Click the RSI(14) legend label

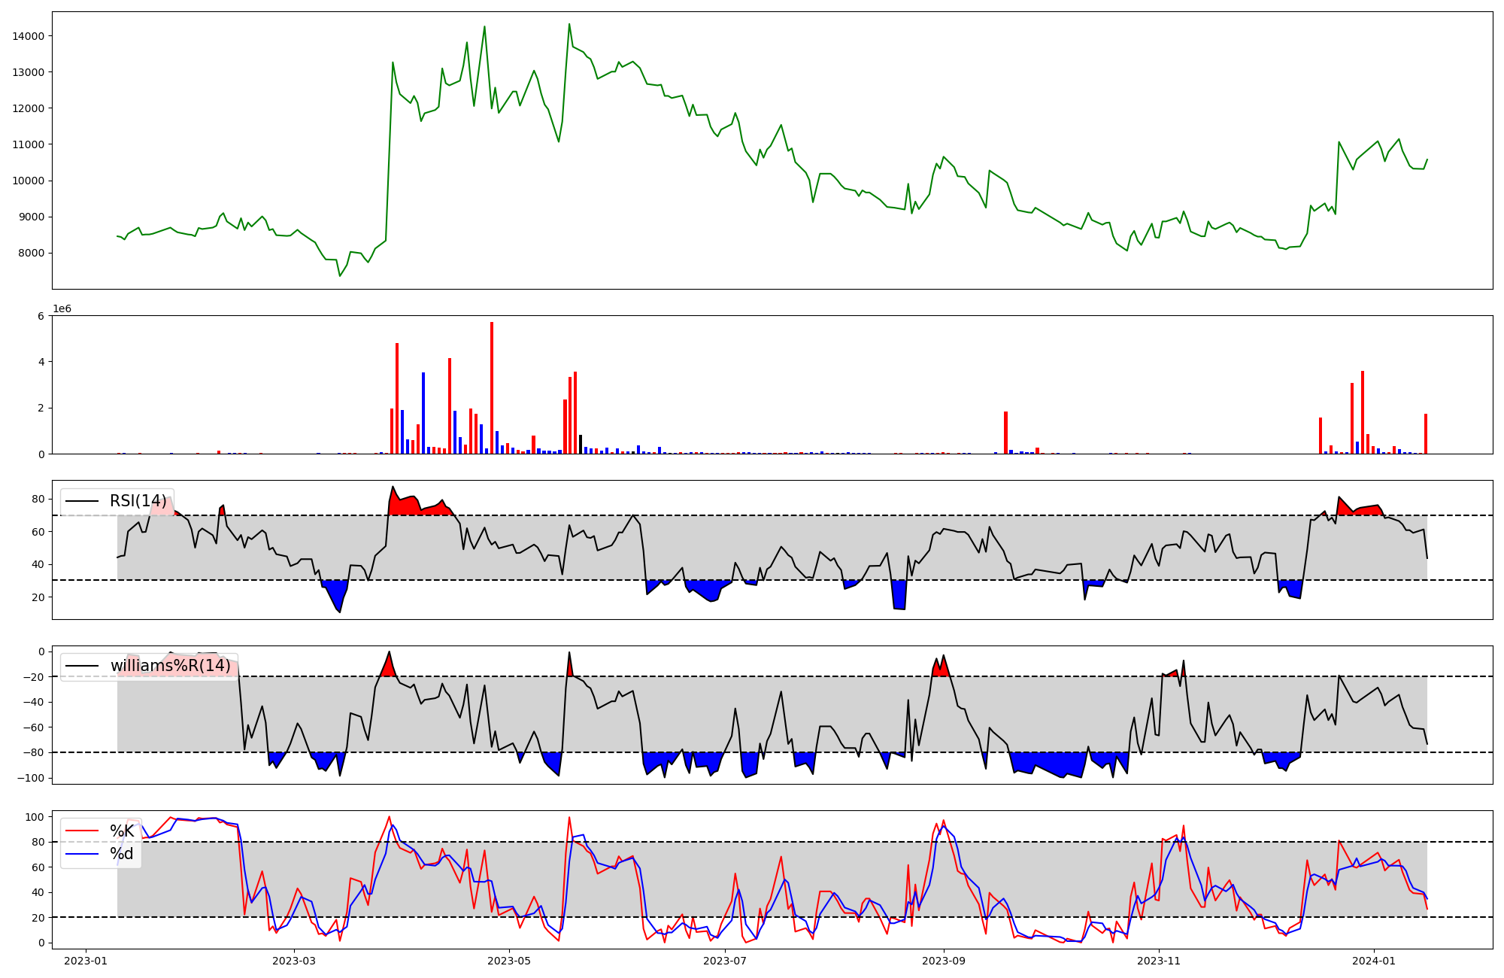pos(138,501)
